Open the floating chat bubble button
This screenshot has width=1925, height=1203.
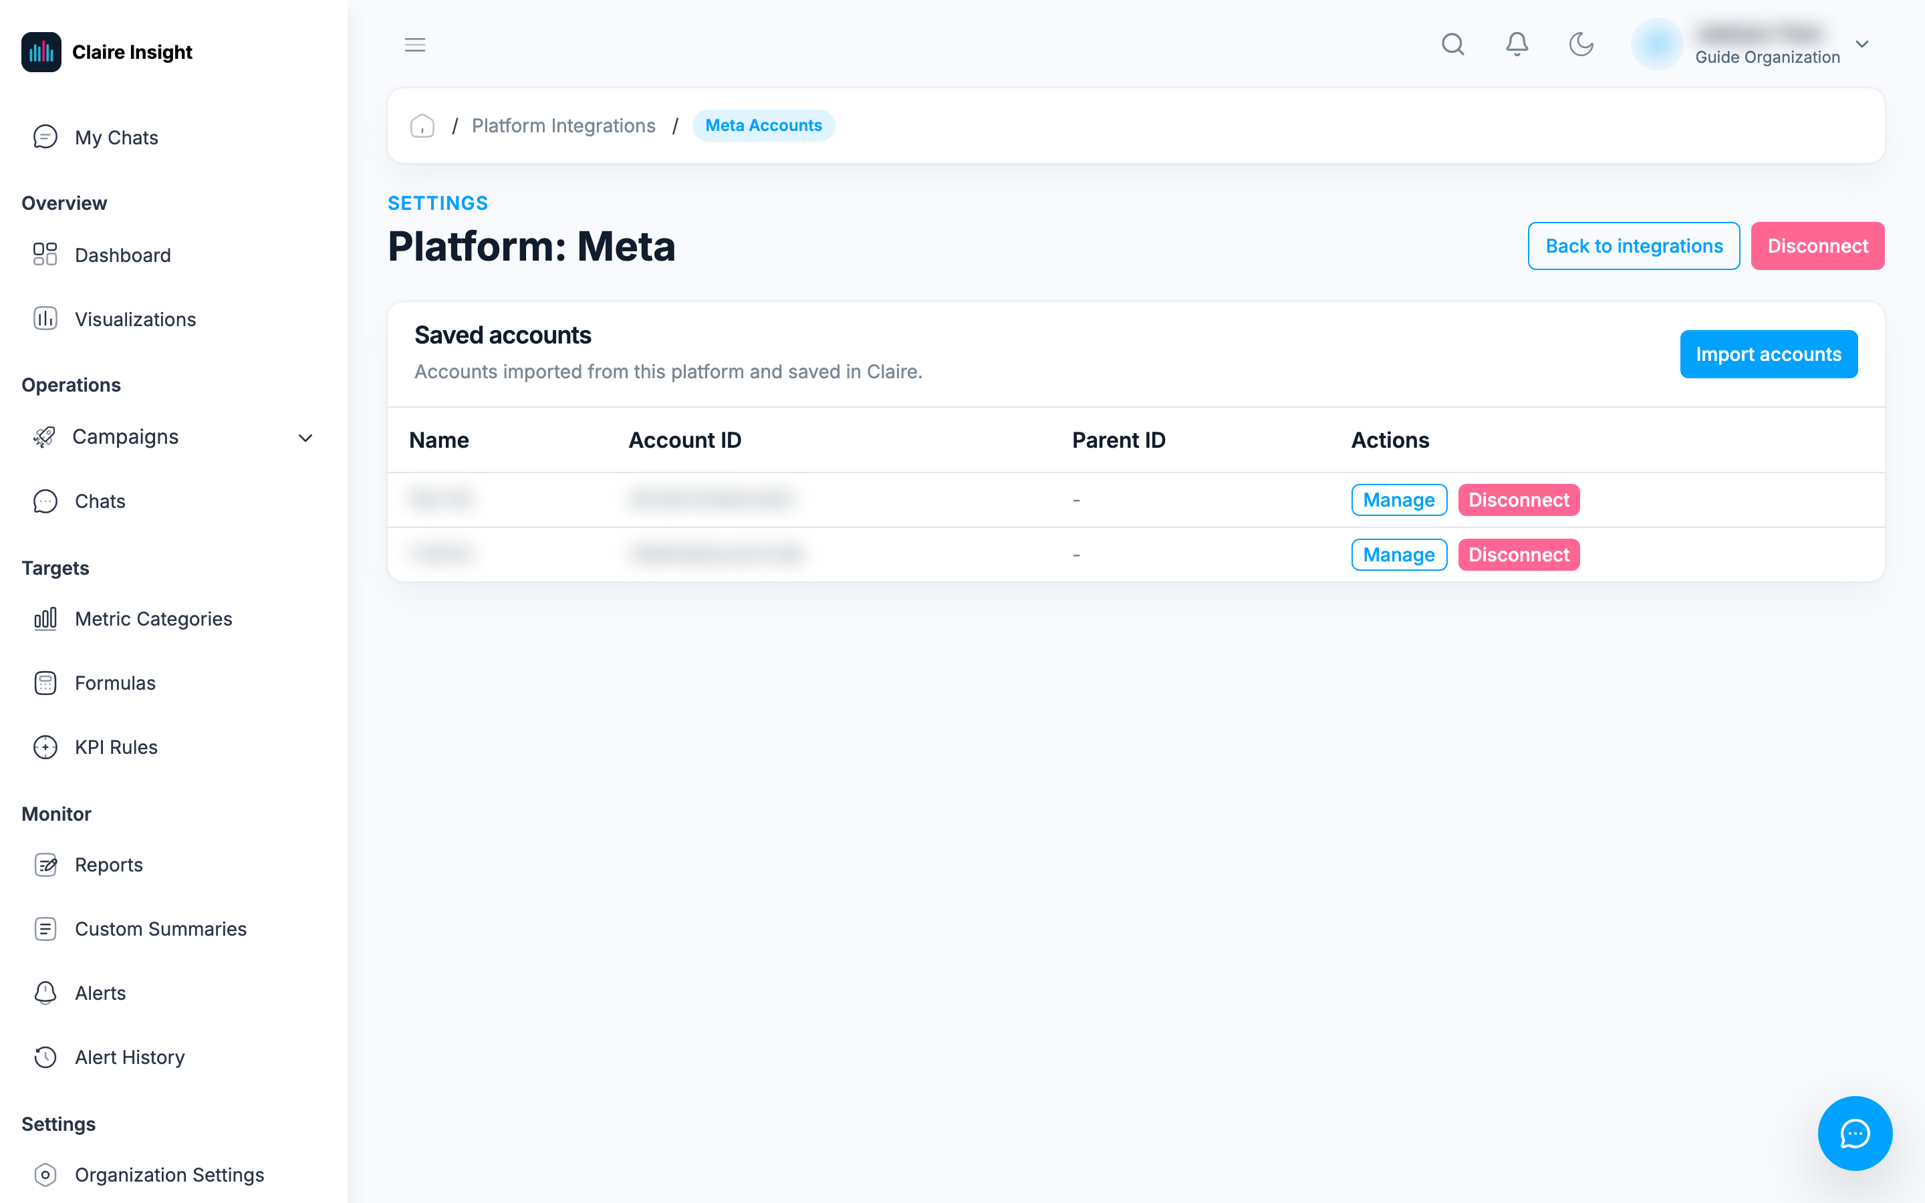coord(1854,1133)
